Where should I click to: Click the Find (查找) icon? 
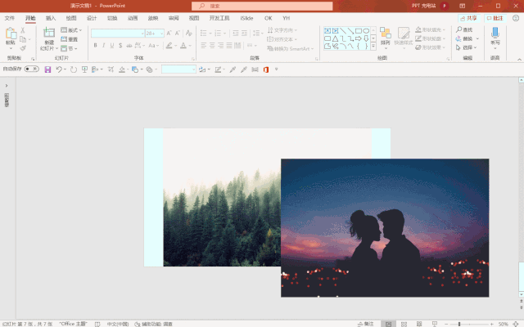pyautogui.click(x=463, y=29)
